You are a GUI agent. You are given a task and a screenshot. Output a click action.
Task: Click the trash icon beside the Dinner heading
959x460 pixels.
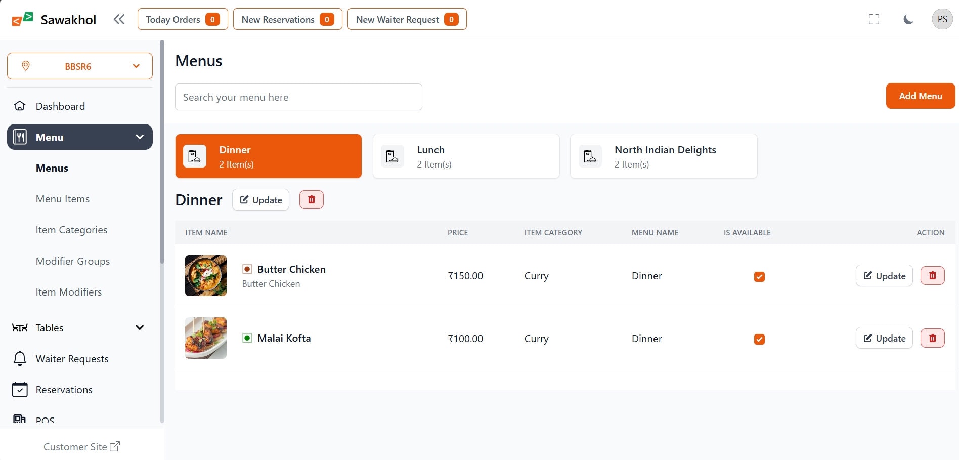(x=311, y=199)
